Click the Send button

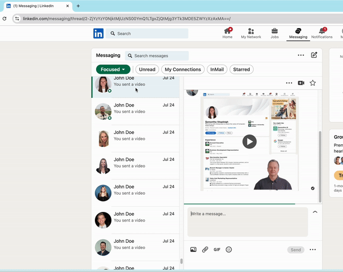(296, 250)
